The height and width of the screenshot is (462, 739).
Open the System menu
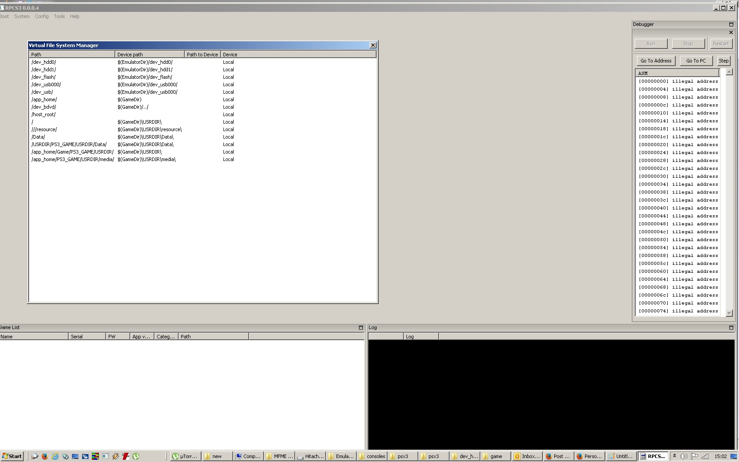point(22,16)
